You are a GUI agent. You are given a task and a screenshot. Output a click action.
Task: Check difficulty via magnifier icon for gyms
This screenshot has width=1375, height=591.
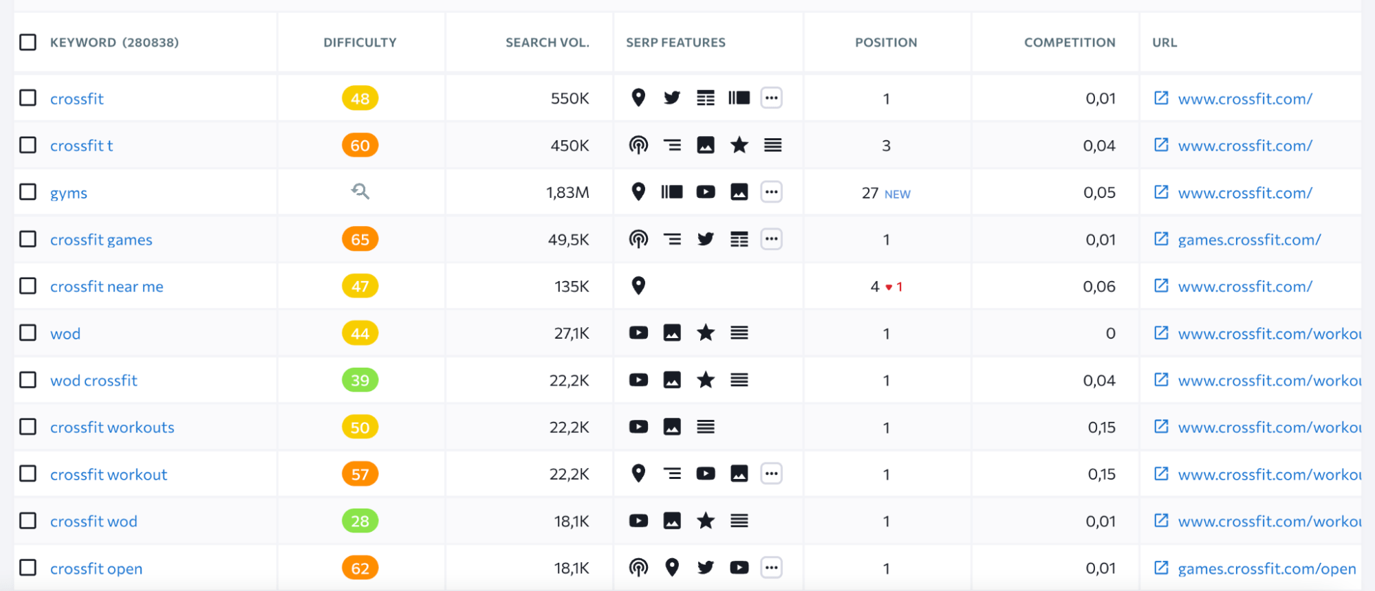coord(360,192)
